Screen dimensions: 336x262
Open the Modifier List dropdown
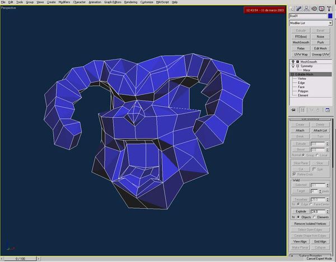tap(330, 23)
